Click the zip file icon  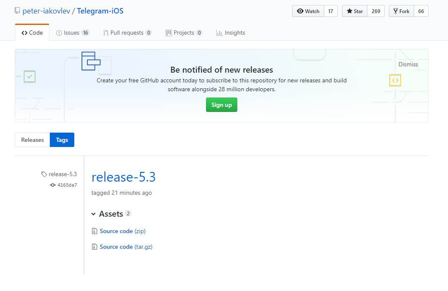point(95,231)
